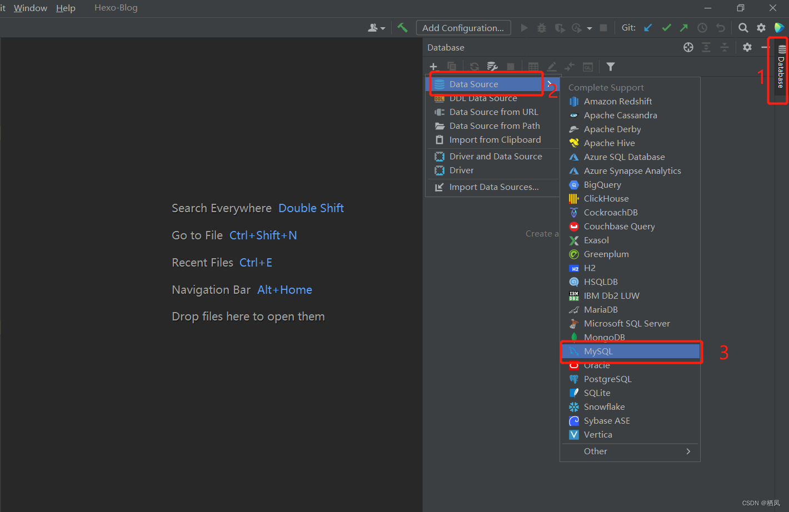Click Git Commit green checkmark
Viewport: 789px width, 512px height.
[x=666, y=28]
